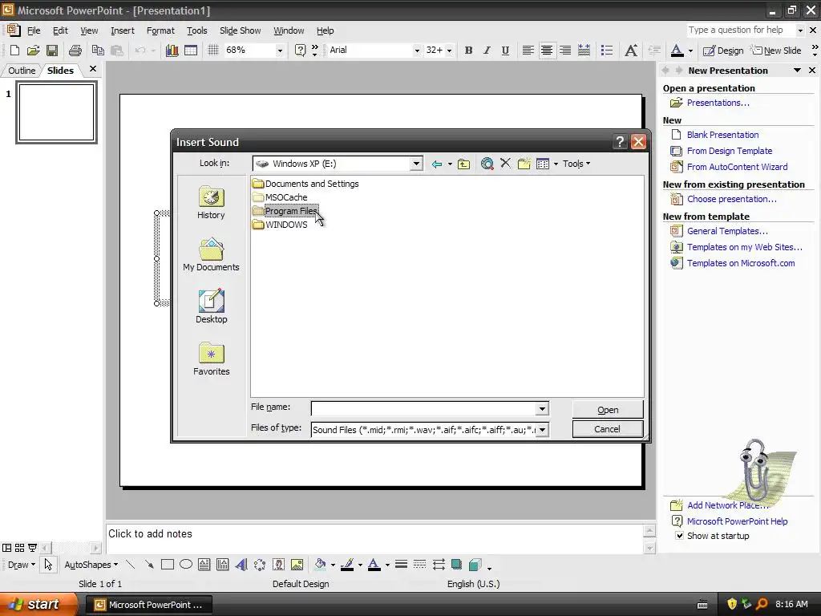Click From Design Template link

(x=730, y=151)
